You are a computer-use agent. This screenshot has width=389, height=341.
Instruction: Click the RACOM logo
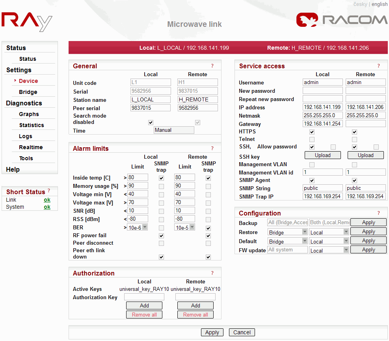342,20
